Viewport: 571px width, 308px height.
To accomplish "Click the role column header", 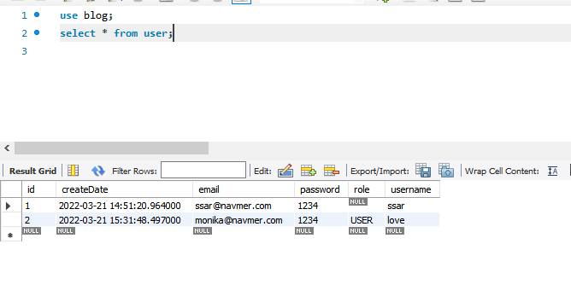I will (x=367, y=189).
